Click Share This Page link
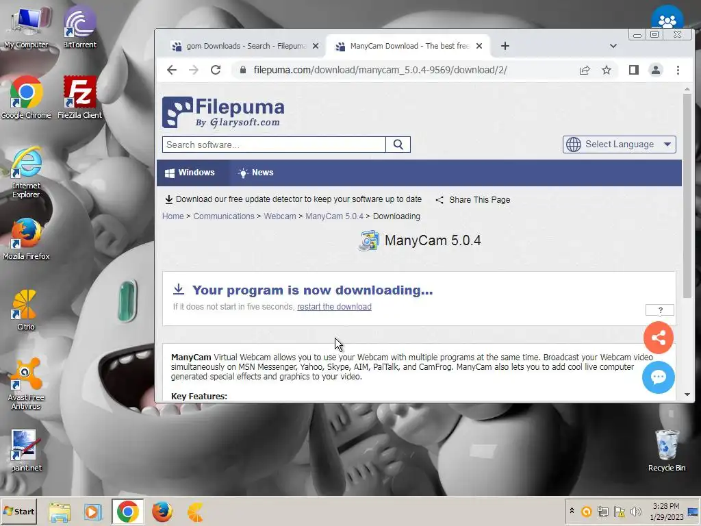 [473, 200]
